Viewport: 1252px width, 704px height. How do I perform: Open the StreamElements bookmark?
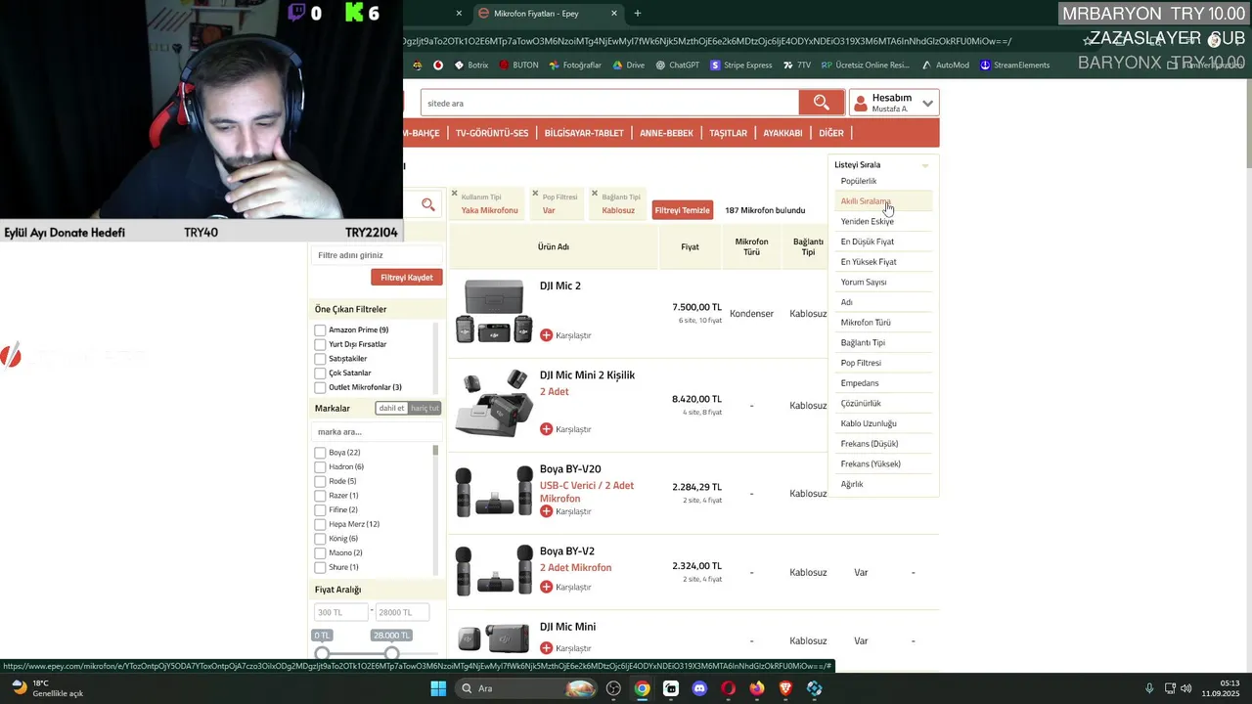(1014, 66)
